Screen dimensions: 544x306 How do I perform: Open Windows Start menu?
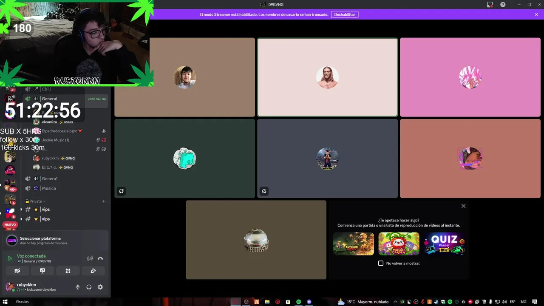point(6,302)
